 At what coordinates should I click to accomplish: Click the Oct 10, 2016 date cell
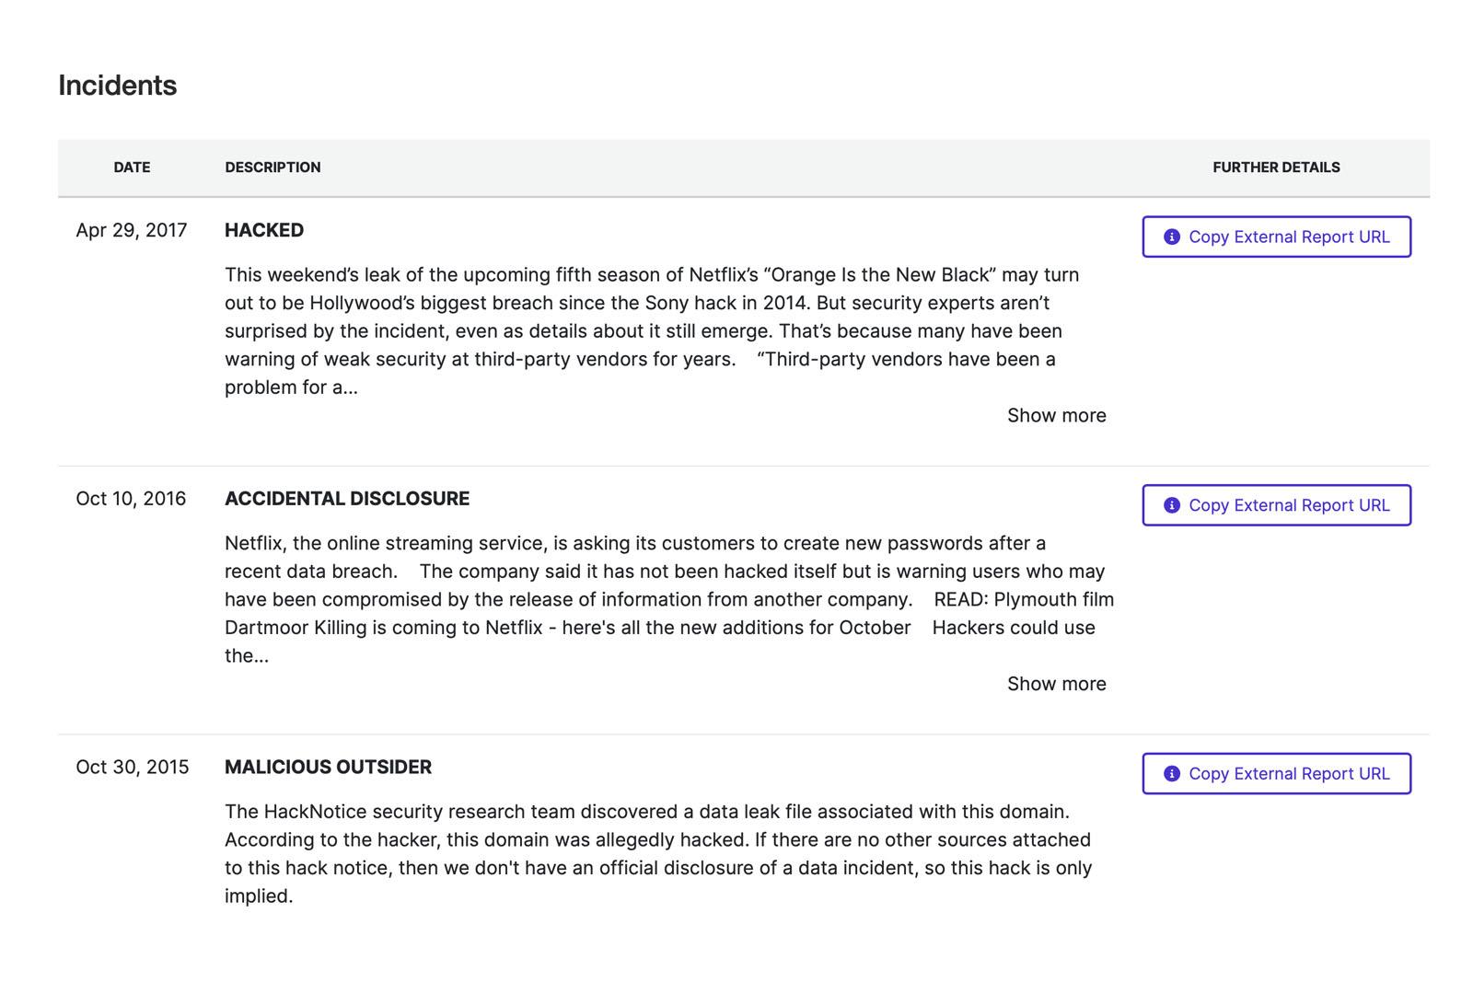131,499
